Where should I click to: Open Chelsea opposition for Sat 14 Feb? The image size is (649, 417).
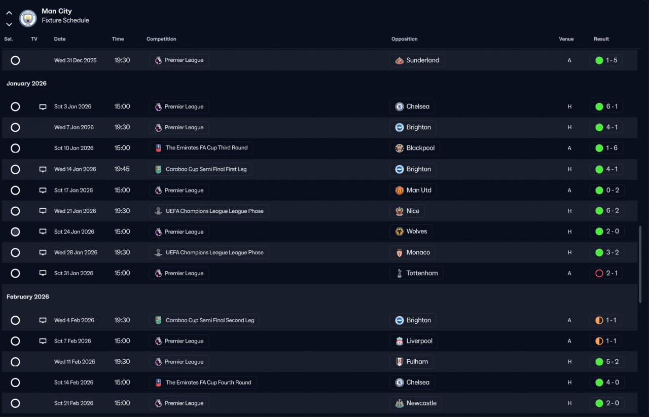pyautogui.click(x=412, y=383)
